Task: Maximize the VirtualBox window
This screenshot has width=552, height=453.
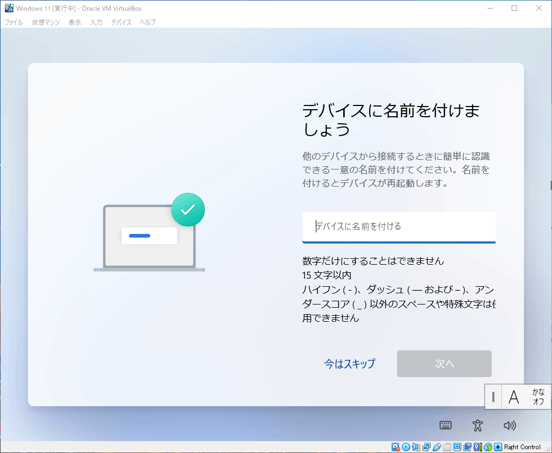Action: [x=514, y=8]
